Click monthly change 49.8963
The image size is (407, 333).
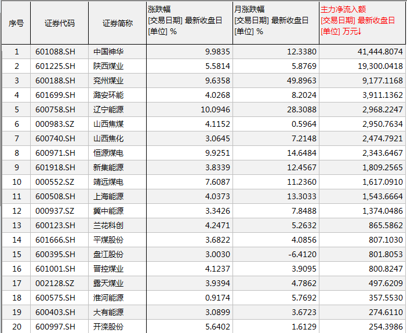point(301,80)
